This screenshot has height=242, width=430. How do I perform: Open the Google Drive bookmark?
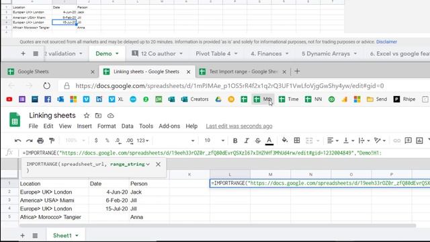pyautogui.click(x=218, y=99)
